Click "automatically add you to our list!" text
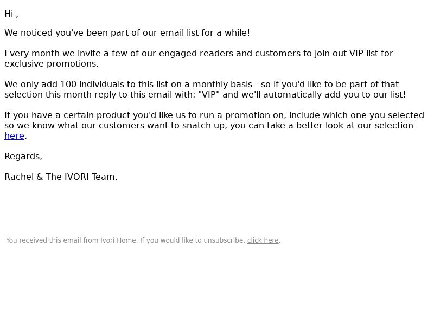434x325 pixels. pos(334,94)
